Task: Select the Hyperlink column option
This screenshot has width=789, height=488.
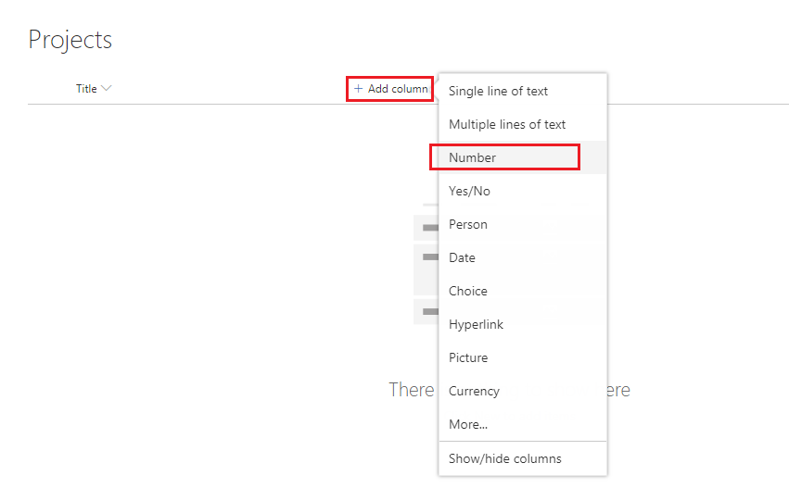Action: click(476, 324)
